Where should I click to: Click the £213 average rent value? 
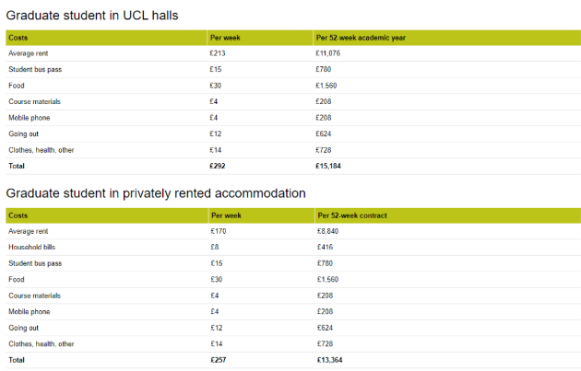218,53
